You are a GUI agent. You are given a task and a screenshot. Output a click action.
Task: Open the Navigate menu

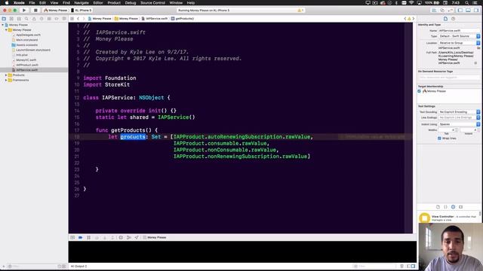point(82,3)
